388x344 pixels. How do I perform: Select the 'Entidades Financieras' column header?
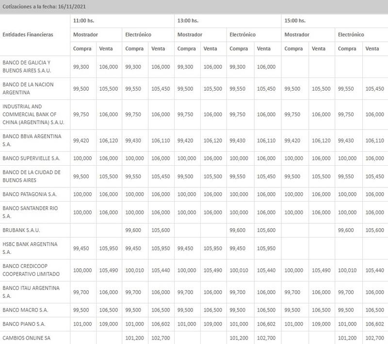(x=28, y=35)
